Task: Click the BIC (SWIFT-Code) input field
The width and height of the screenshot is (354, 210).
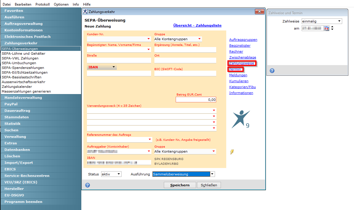Action: 185,73
